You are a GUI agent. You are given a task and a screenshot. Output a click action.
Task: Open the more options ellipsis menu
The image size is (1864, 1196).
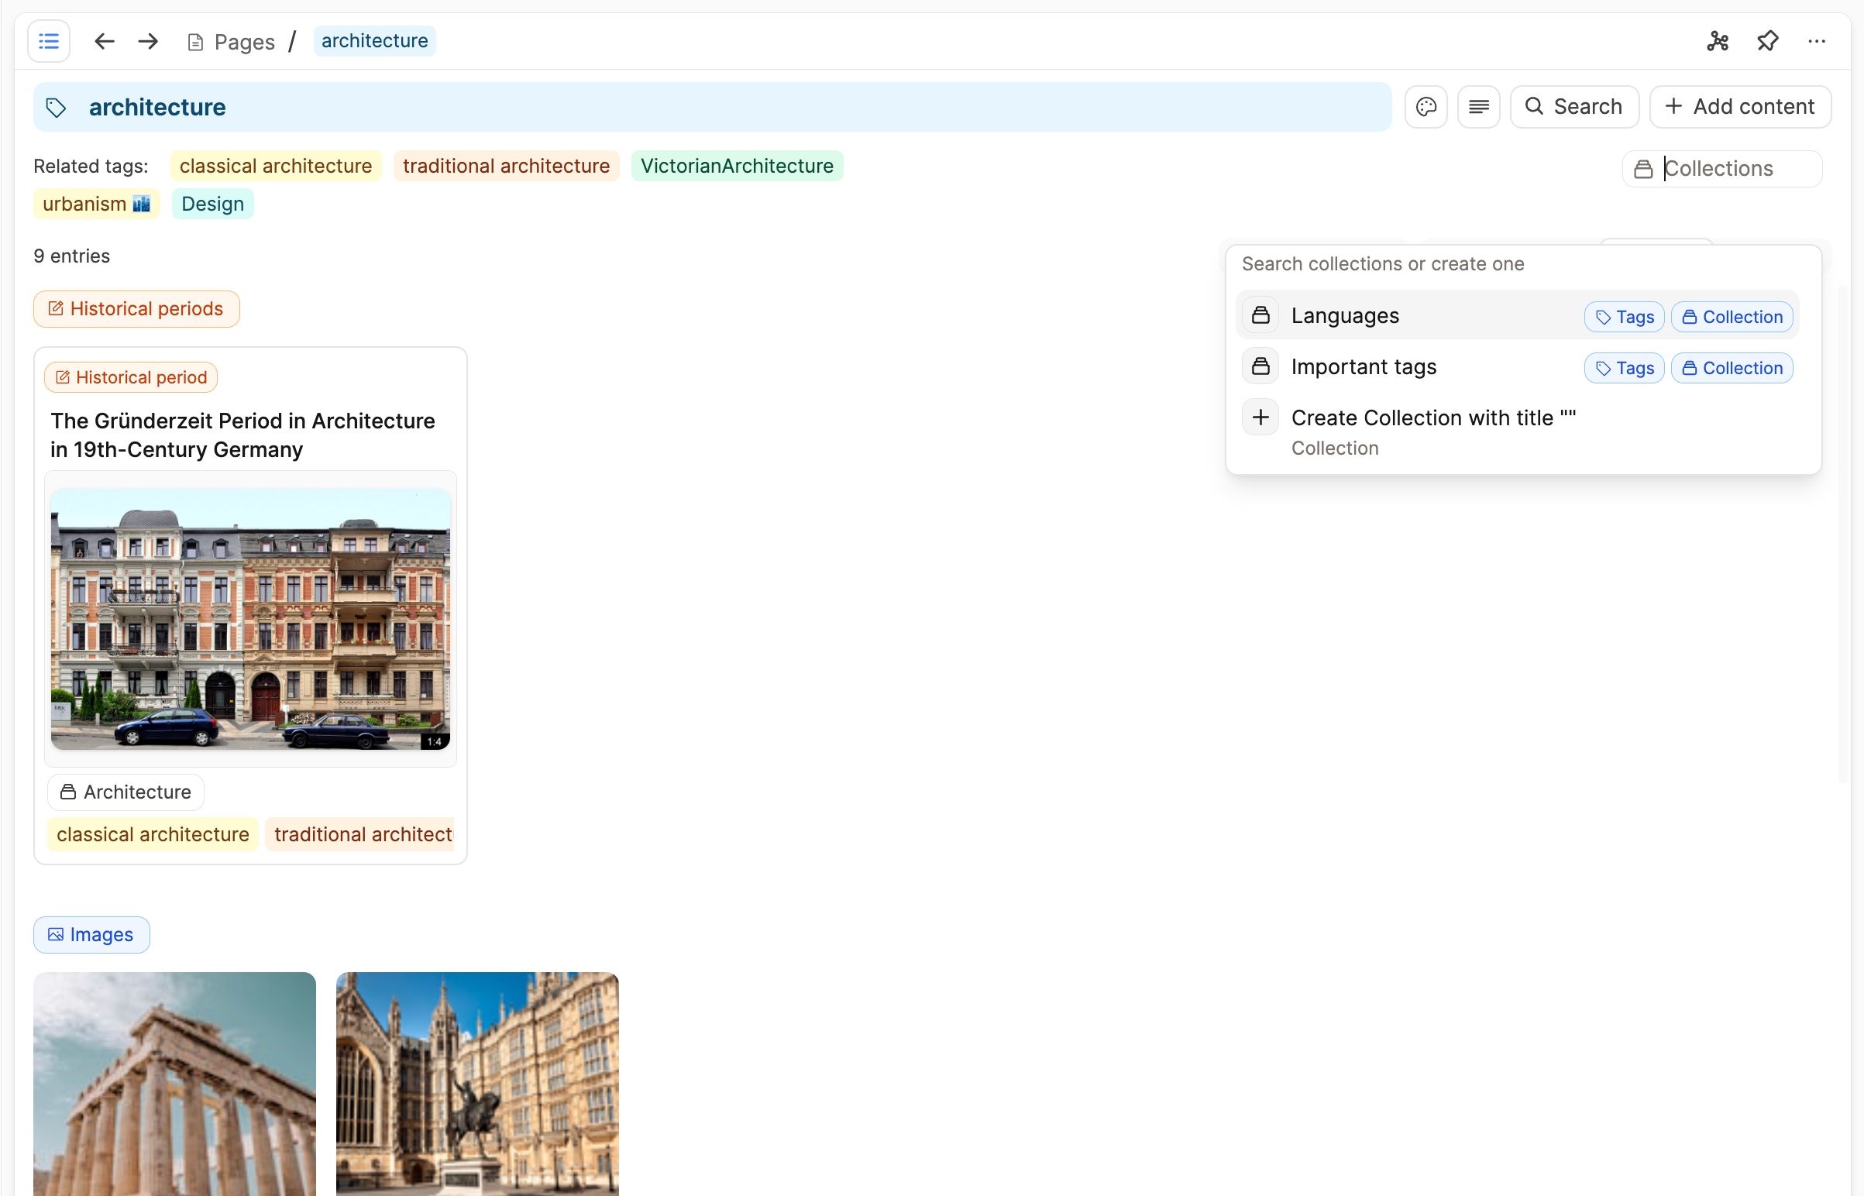(x=1817, y=40)
